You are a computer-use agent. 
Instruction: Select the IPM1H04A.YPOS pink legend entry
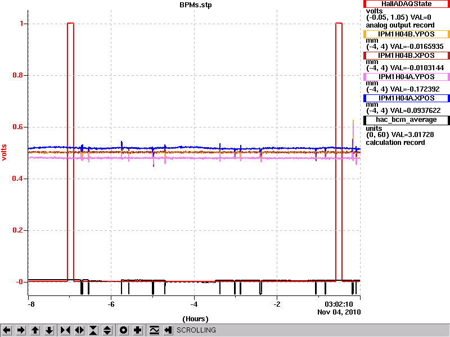(x=406, y=77)
